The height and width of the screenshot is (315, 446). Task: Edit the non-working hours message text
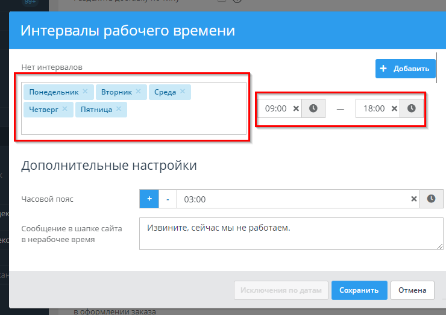291,233
